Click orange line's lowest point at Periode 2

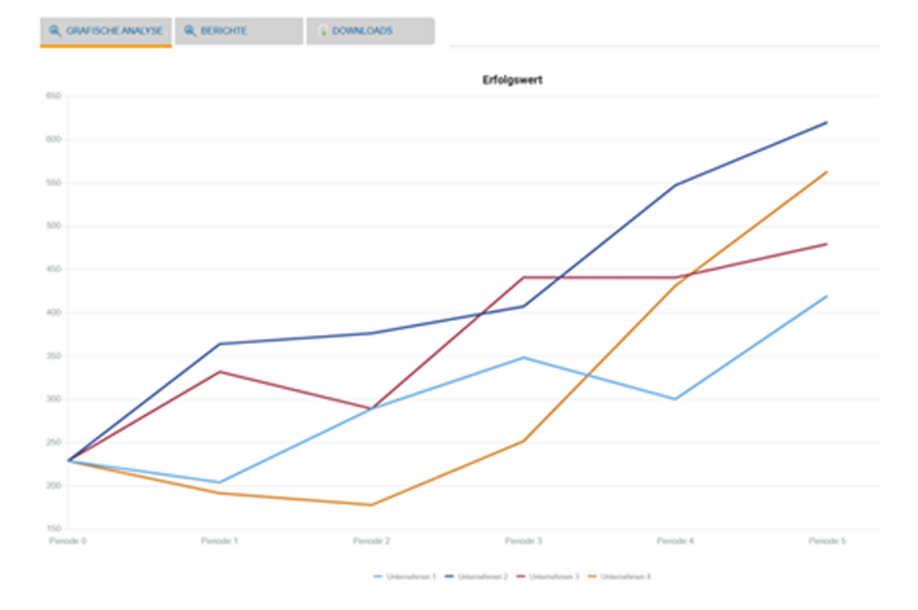372,505
